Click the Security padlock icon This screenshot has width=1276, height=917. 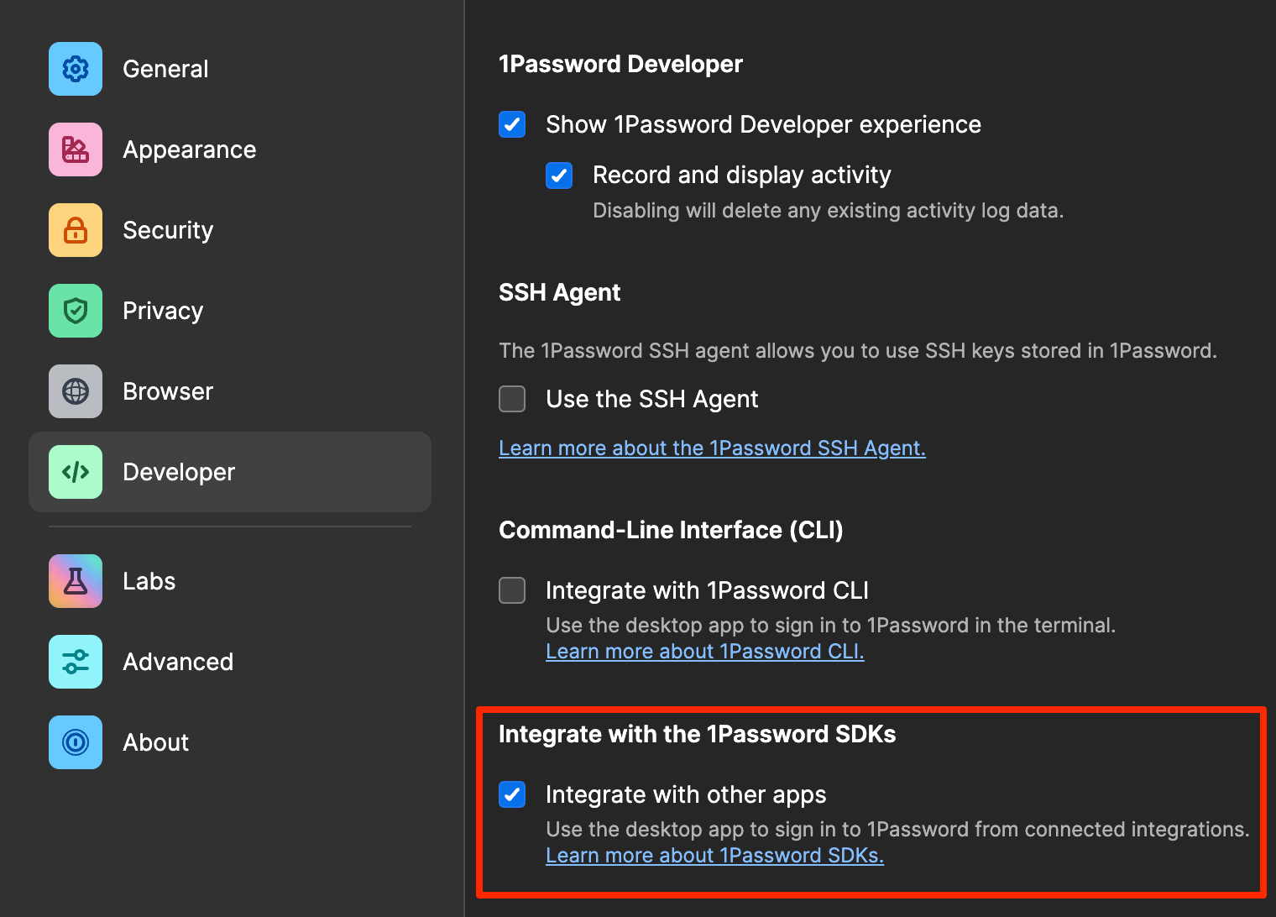[x=75, y=230]
